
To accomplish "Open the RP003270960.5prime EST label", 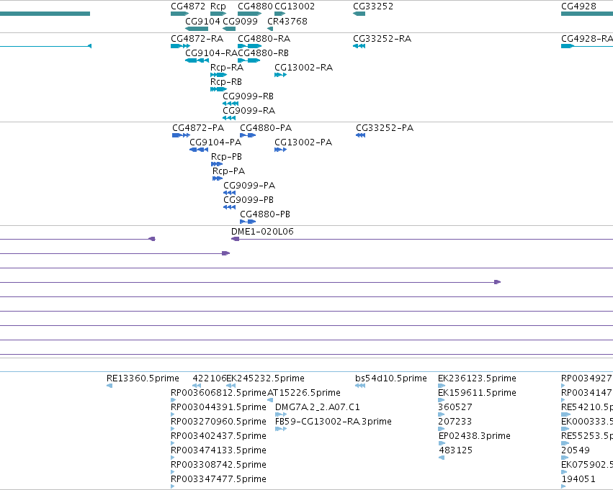I will click(x=218, y=422).
